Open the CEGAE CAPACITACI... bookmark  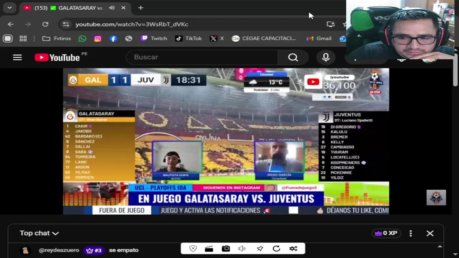tap(264, 38)
